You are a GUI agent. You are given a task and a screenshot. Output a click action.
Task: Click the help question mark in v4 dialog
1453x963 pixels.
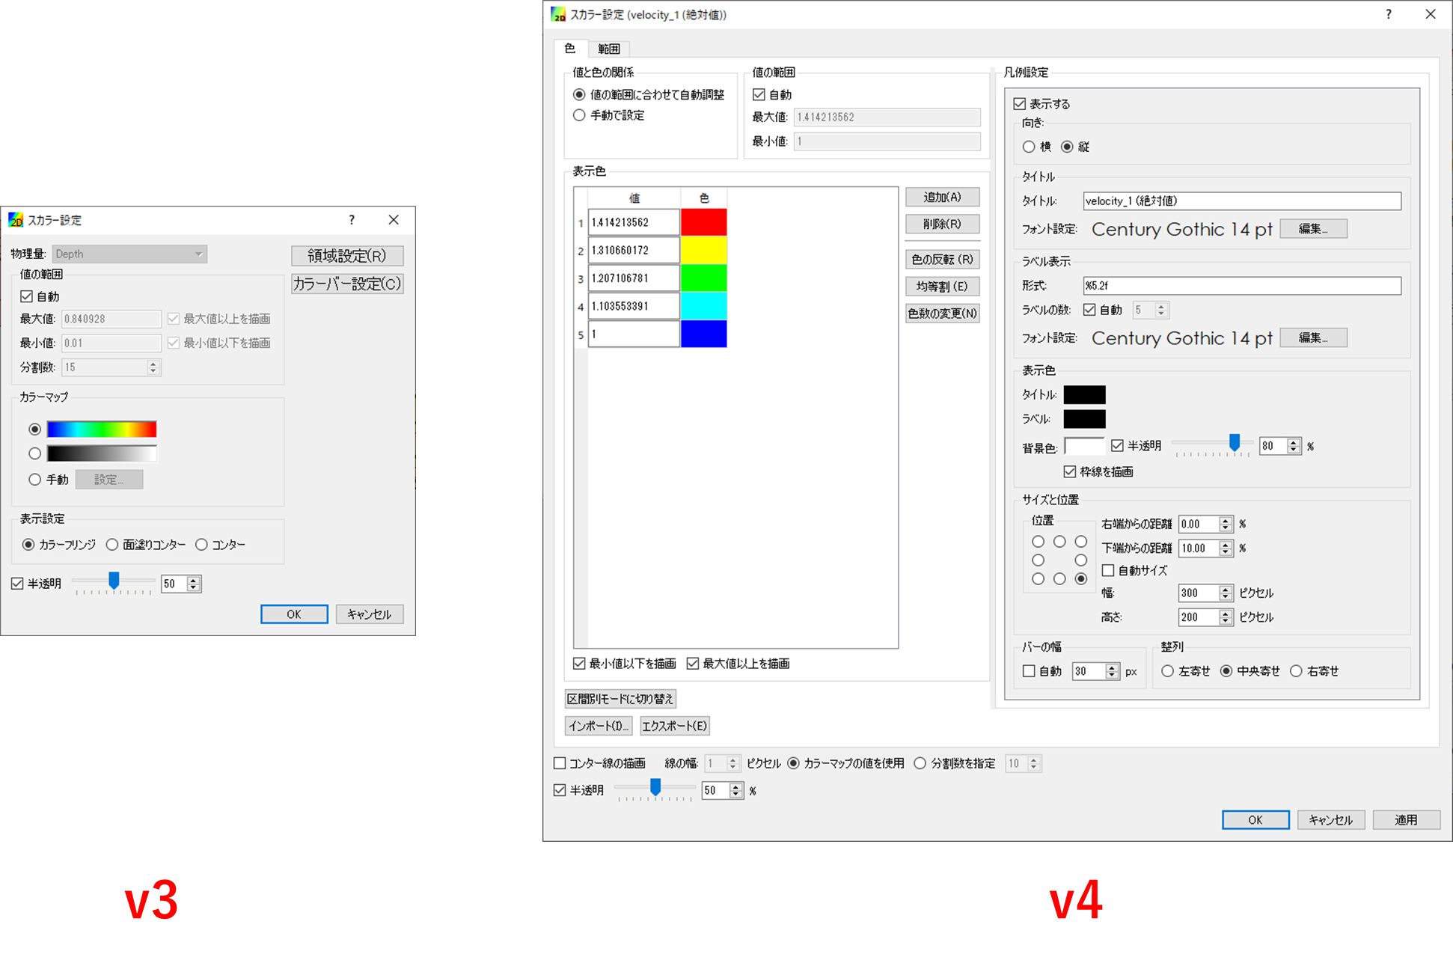tap(1388, 14)
